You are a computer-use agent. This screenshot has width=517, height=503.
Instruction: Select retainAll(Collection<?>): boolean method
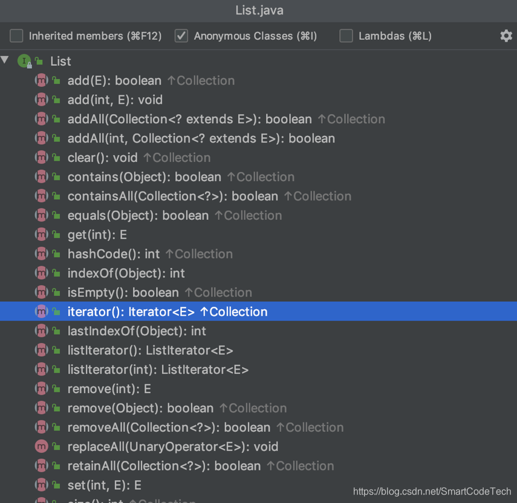(x=164, y=466)
